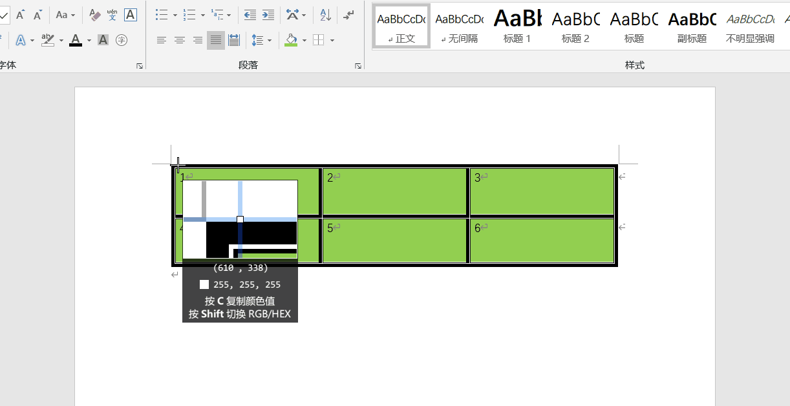Click the Sort A-Z icon
Screen dimensions: 790x406
pyautogui.click(x=325, y=15)
